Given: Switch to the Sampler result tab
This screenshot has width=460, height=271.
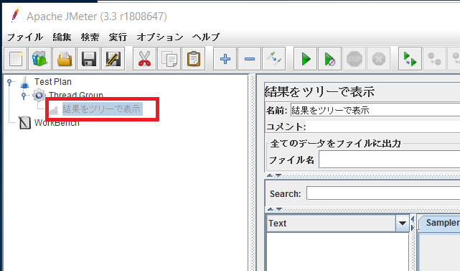Looking at the screenshot, I should click(x=441, y=223).
